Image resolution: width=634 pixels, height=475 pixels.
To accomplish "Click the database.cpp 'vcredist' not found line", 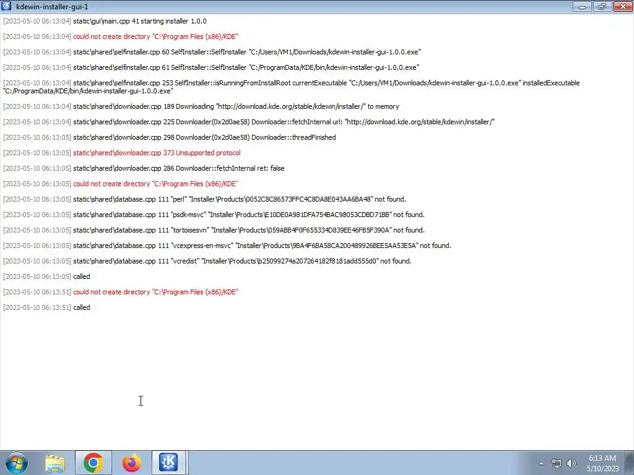I will [207, 262].
